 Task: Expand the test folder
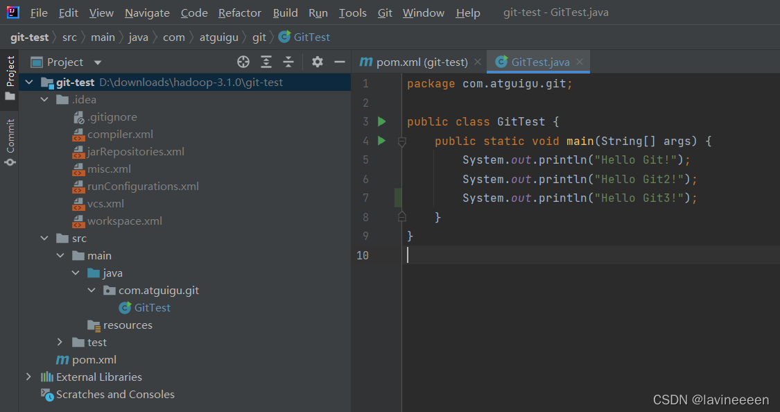coord(60,343)
